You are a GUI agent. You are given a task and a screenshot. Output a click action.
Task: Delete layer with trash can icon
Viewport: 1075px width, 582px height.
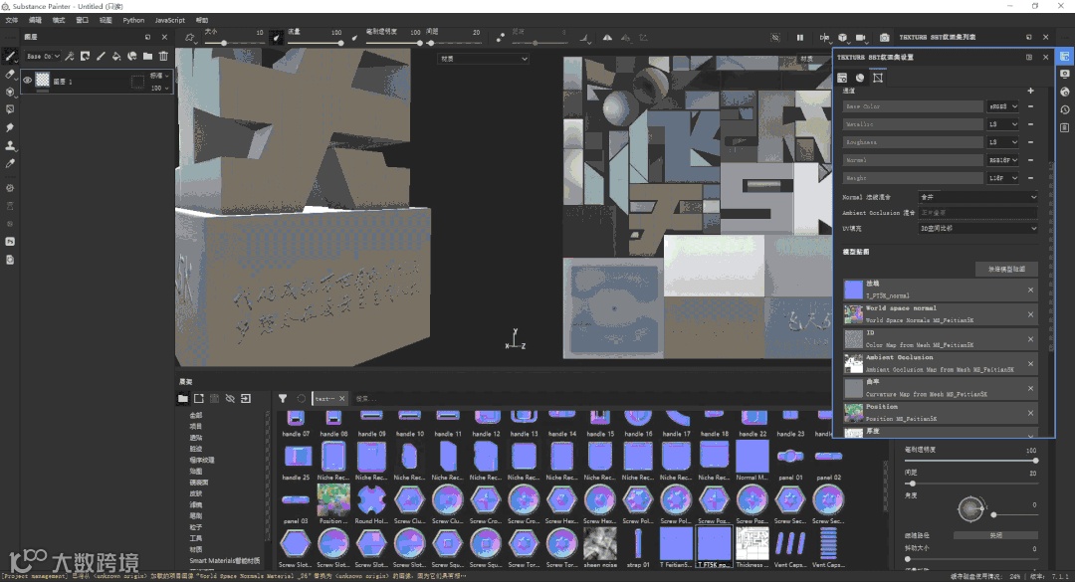point(163,57)
